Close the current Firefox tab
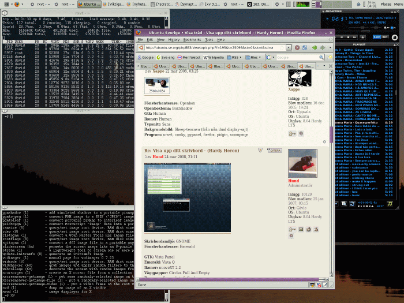Screen dimensions: 404x303 point(331,66)
